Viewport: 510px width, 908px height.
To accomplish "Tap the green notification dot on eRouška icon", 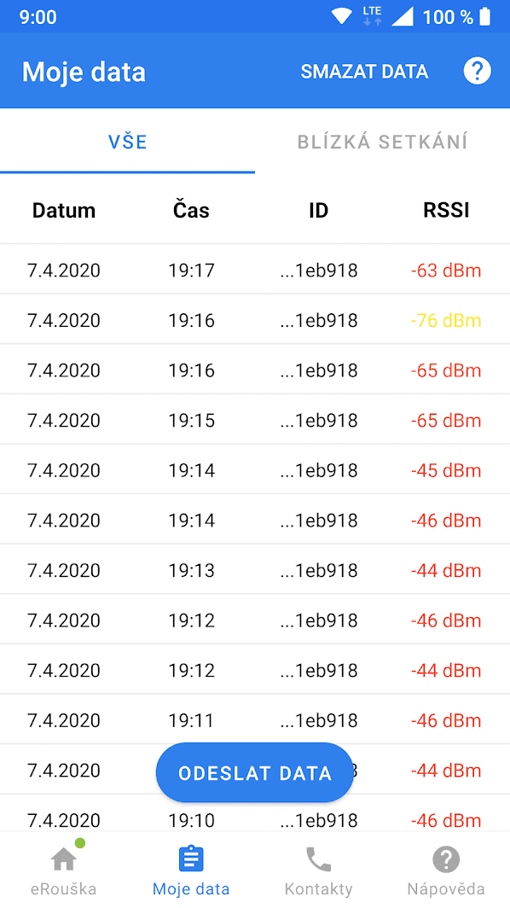I will (x=78, y=844).
